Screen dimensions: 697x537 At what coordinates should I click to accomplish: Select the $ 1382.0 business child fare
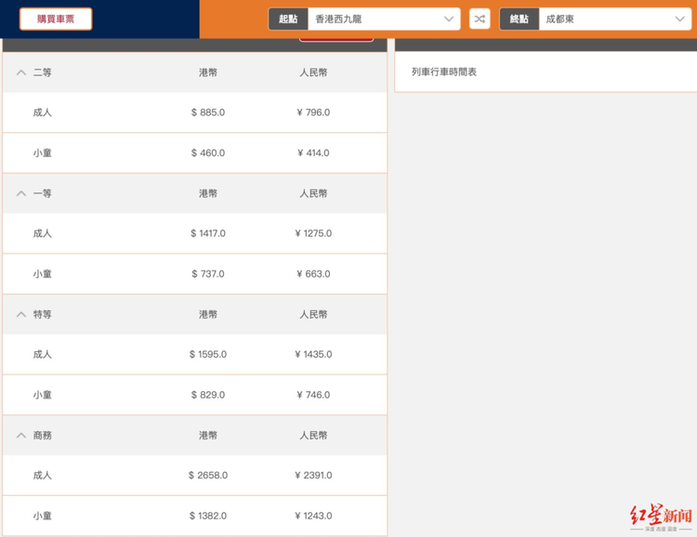point(208,516)
